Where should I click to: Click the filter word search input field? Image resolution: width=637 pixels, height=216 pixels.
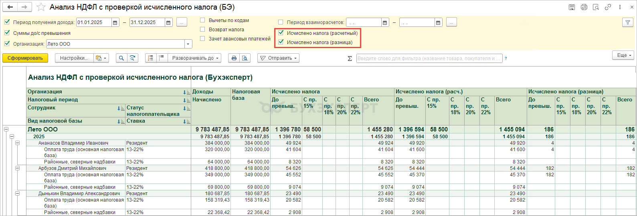click(x=429, y=59)
